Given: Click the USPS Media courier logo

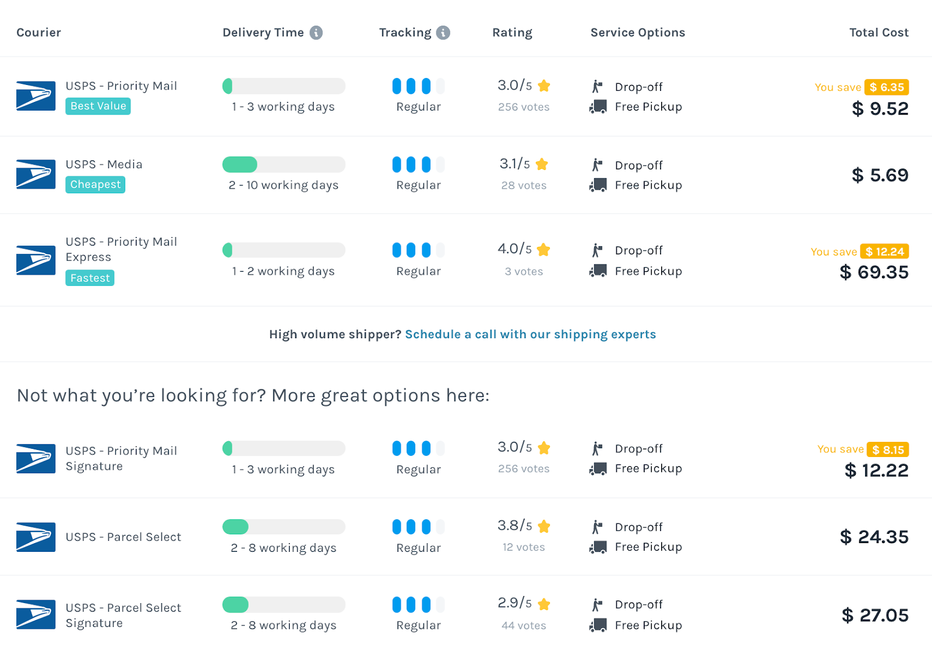Looking at the screenshot, I should pyautogui.click(x=36, y=174).
